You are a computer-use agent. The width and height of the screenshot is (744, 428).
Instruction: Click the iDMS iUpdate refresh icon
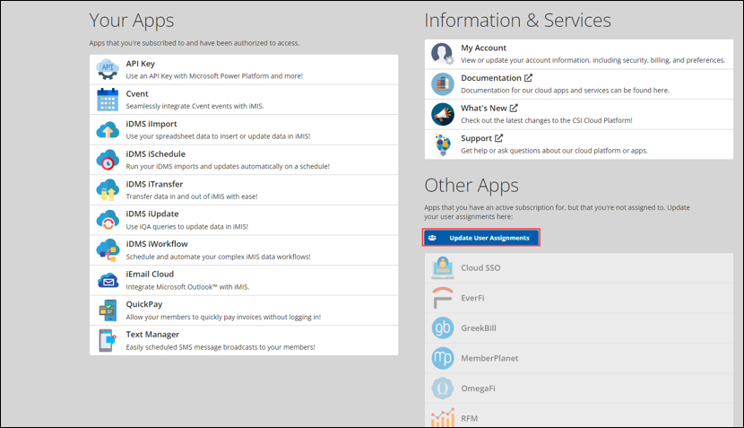click(108, 220)
